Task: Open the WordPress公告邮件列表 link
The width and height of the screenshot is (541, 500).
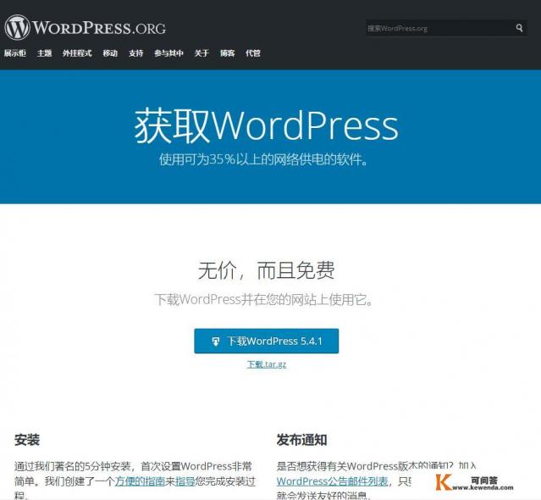Action: pos(332,481)
